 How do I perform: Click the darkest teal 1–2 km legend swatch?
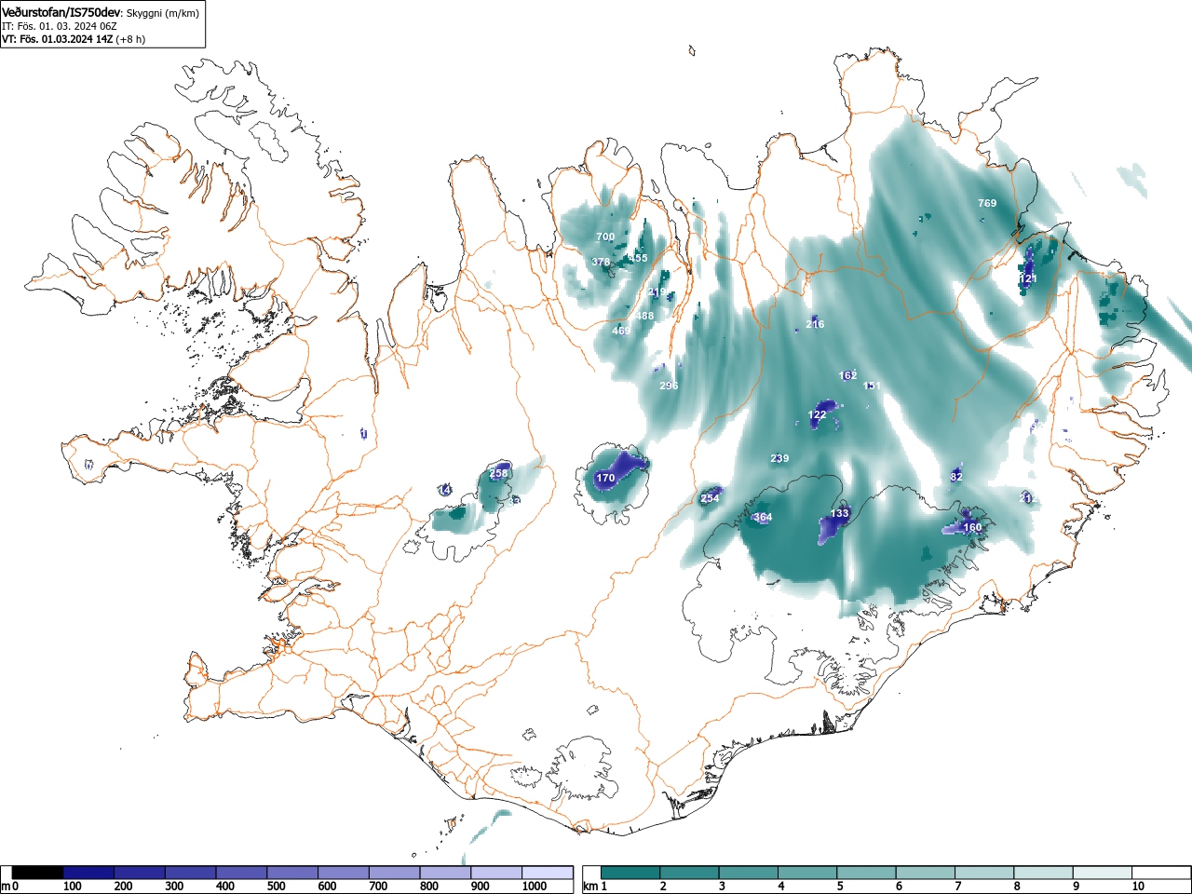pyautogui.click(x=631, y=873)
